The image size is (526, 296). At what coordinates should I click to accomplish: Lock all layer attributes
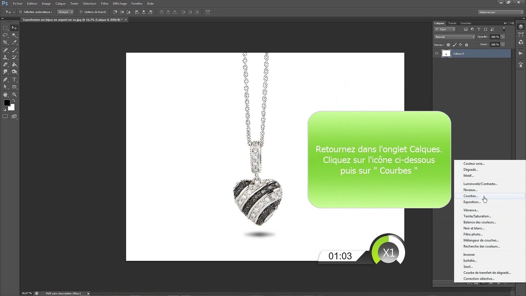coord(466,44)
